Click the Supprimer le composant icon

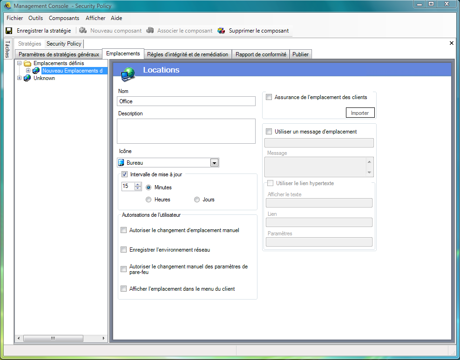221,30
